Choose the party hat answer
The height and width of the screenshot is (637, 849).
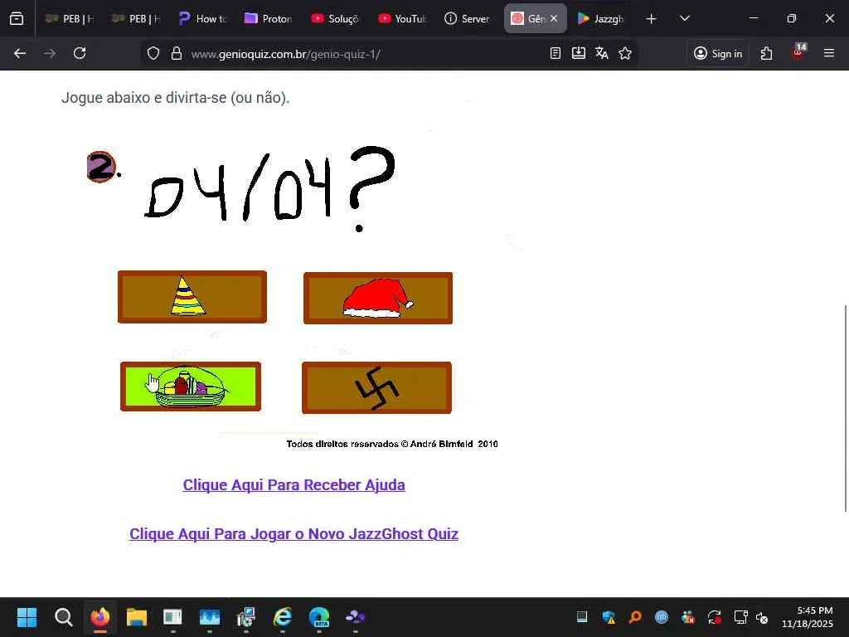(192, 297)
